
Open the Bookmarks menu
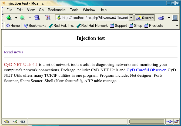click(x=56, y=10)
